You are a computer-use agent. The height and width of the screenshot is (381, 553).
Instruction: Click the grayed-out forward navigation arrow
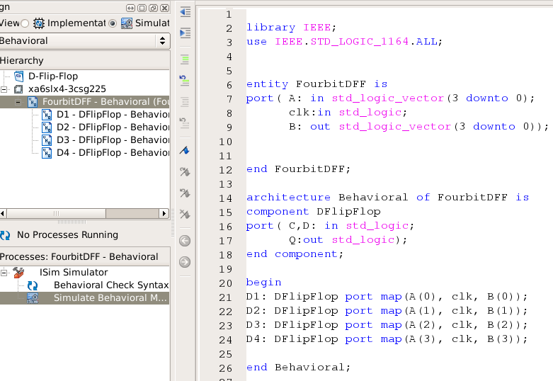[x=185, y=262]
